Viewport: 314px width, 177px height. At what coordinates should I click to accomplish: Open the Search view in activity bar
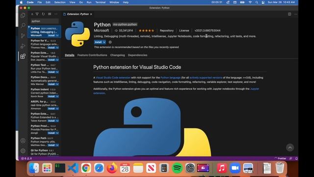tap(23, 25)
